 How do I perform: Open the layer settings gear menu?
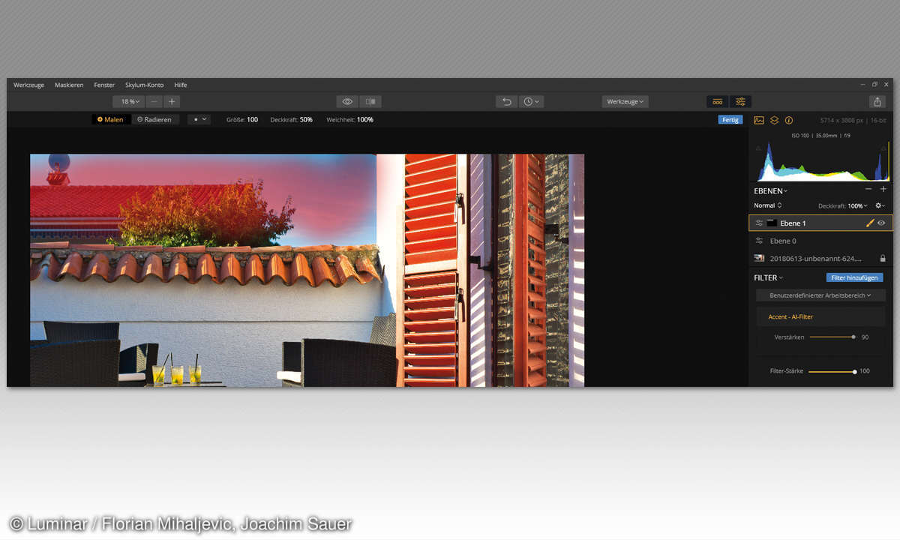(x=880, y=205)
